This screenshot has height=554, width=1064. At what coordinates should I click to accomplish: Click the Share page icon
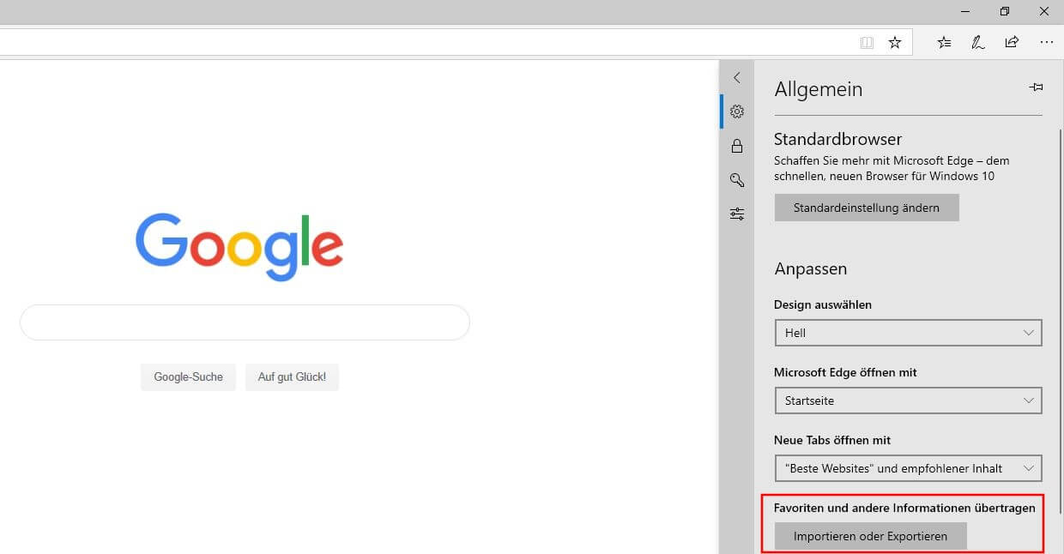[1012, 42]
